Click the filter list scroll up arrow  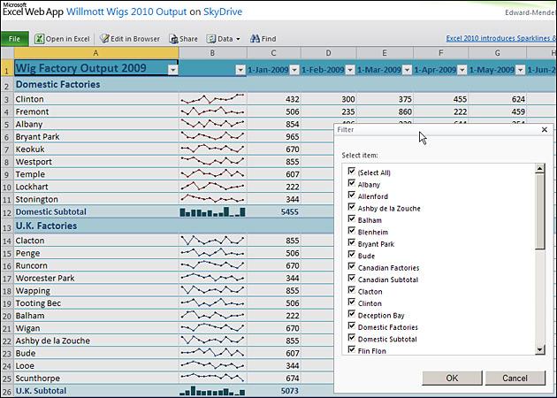point(540,168)
